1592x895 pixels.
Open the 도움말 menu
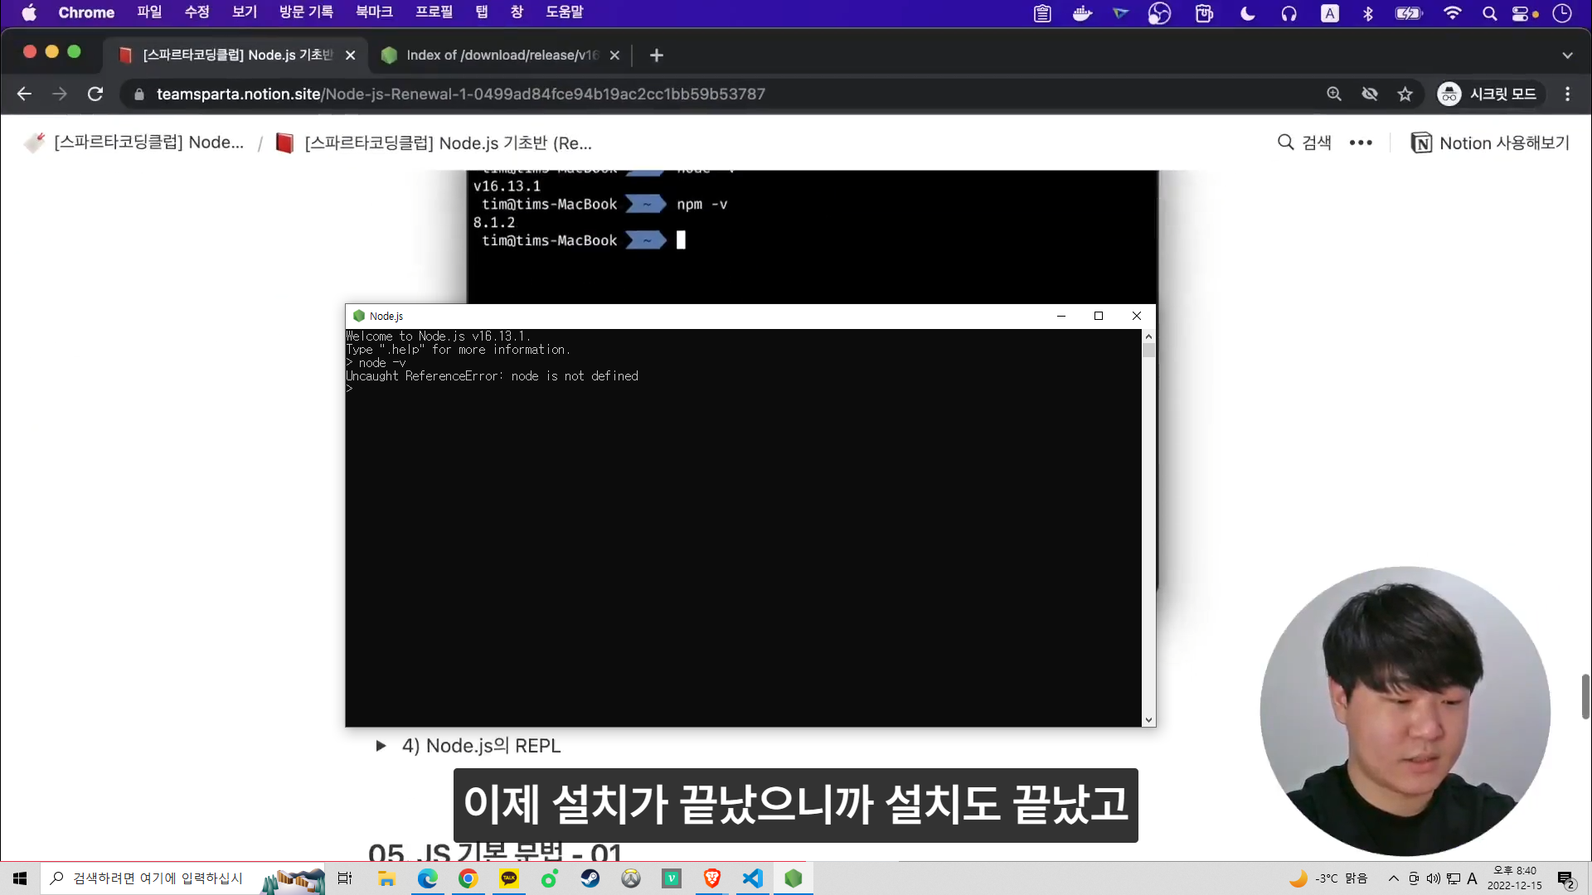coord(564,12)
